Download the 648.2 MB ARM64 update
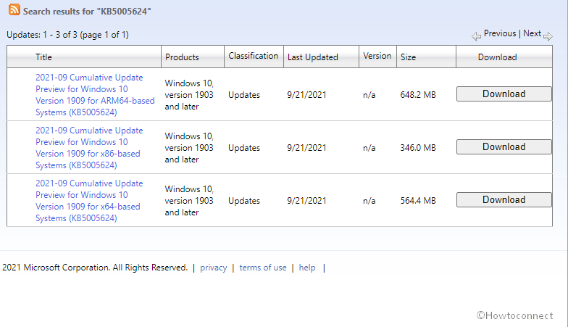This screenshot has width=568, height=327. (x=504, y=94)
